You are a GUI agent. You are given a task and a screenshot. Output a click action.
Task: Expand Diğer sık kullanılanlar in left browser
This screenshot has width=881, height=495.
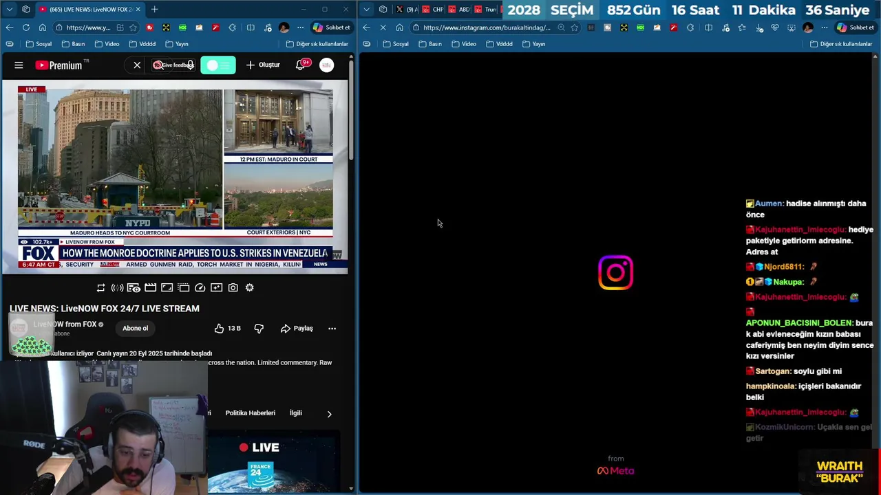coord(317,44)
